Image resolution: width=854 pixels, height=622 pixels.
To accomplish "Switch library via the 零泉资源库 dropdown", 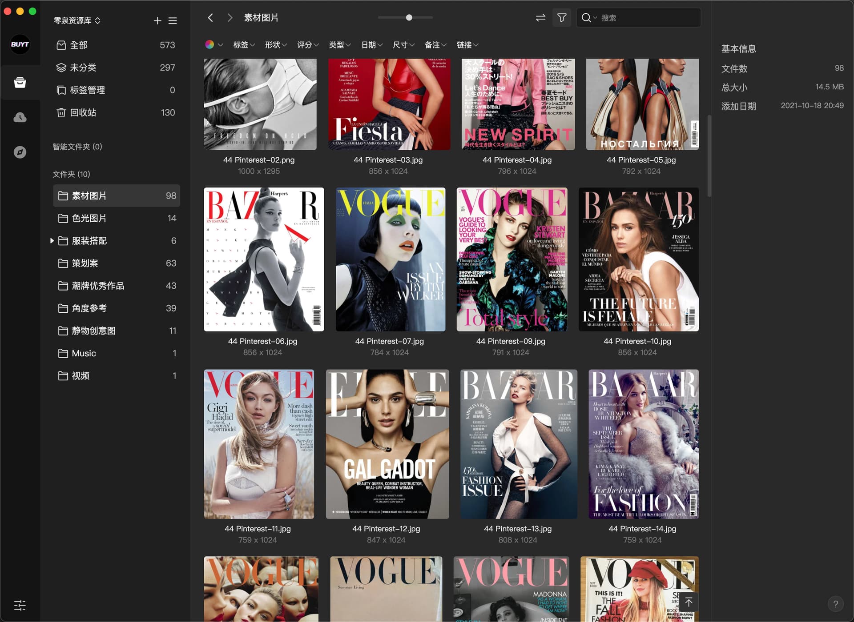I will 77,20.
